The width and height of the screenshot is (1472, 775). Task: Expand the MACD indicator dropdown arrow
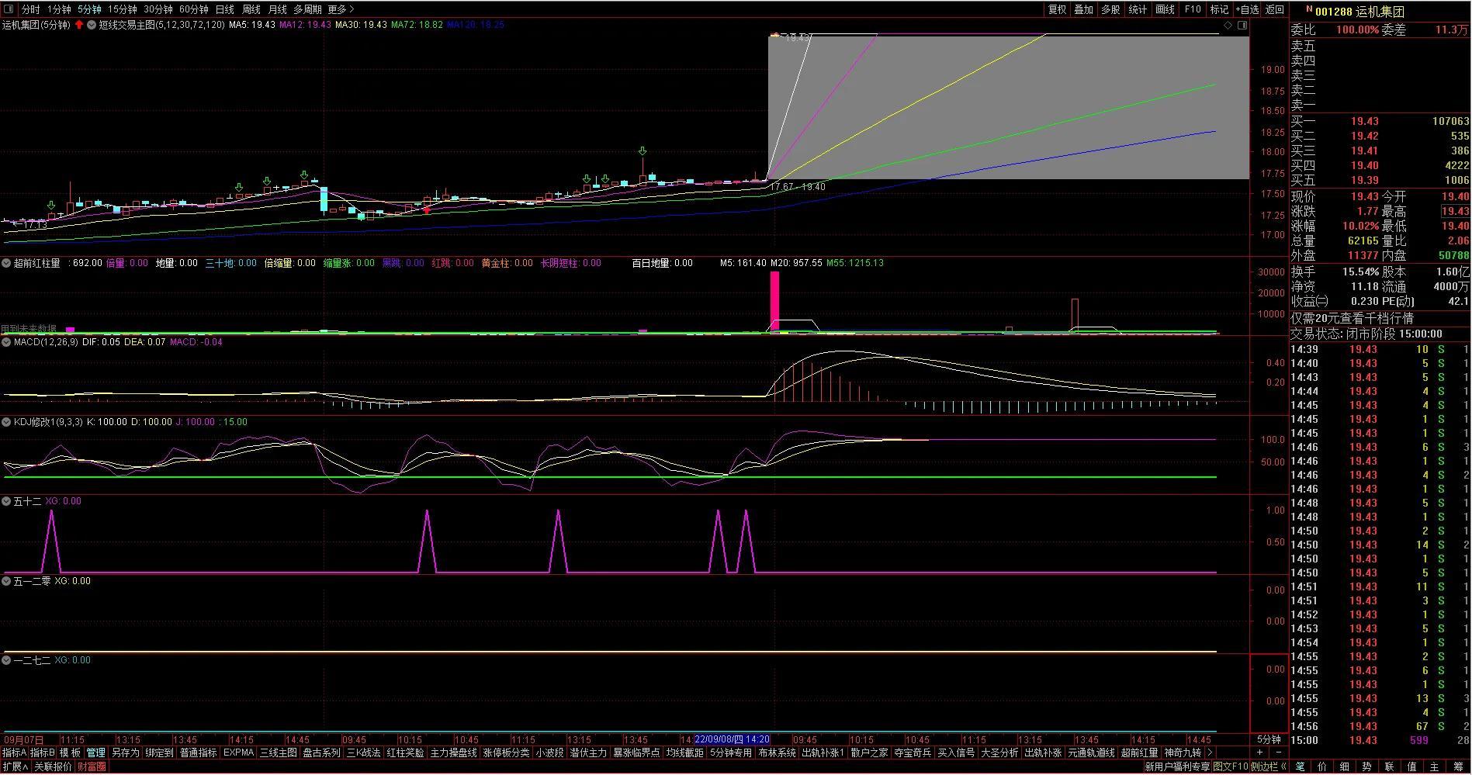(7, 342)
